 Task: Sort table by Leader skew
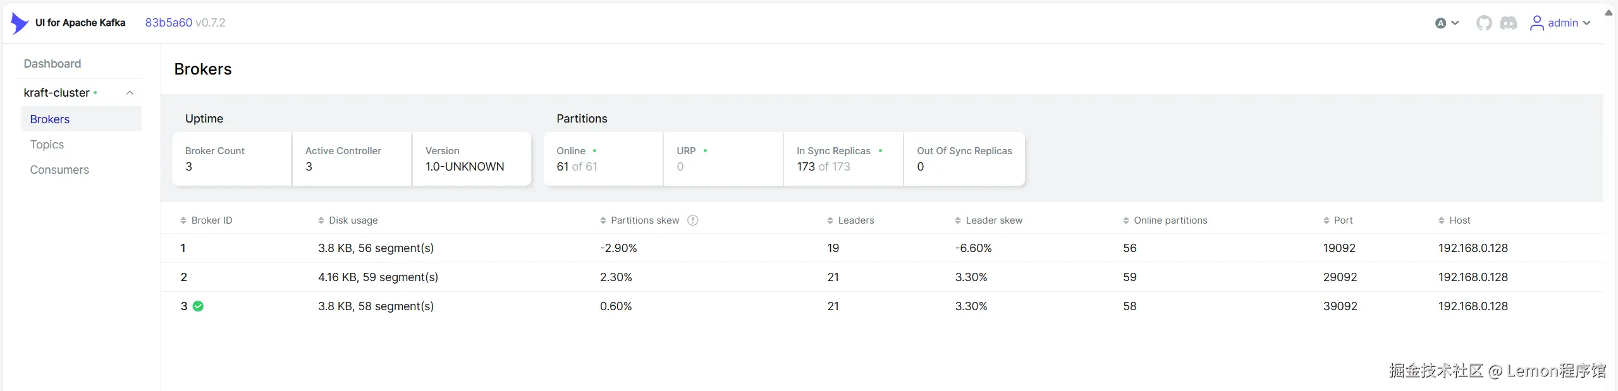(993, 220)
